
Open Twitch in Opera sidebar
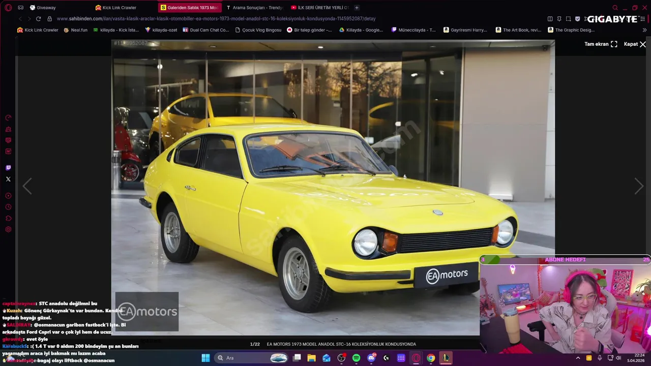pyautogui.click(x=8, y=168)
